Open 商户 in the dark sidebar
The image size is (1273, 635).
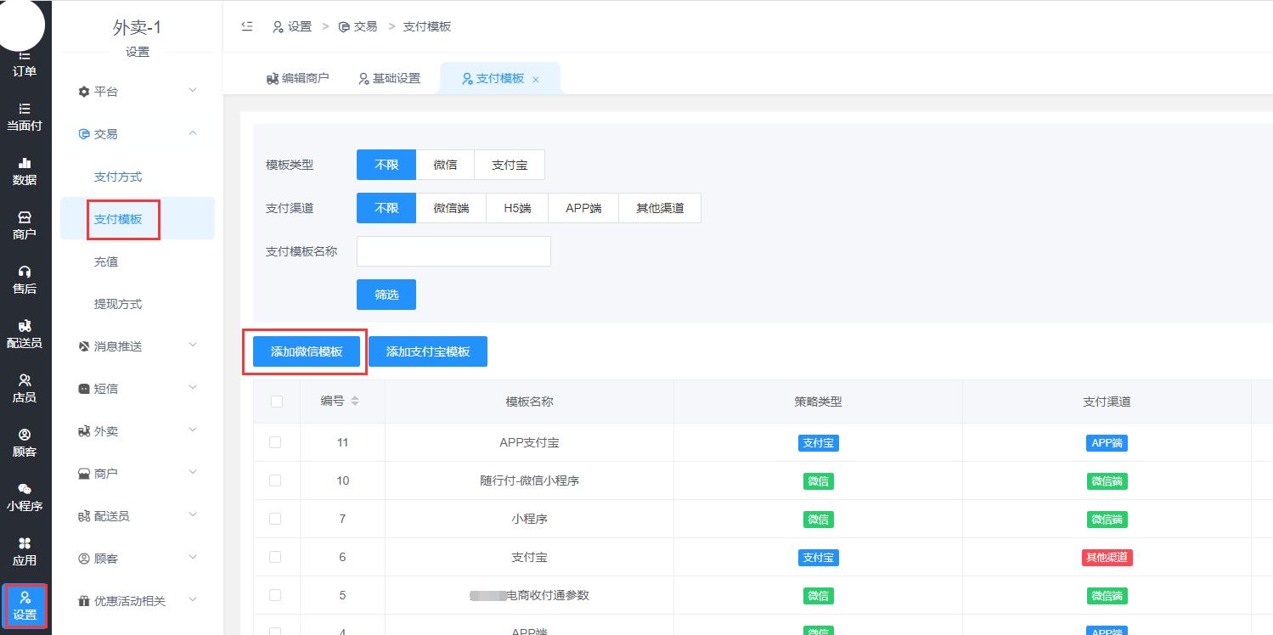25,226
